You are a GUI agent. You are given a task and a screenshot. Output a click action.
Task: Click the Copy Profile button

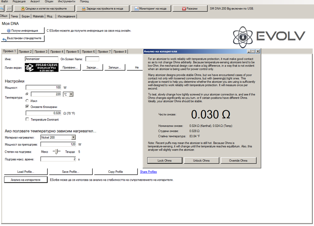pyautogui.click(x=116, y=172)
